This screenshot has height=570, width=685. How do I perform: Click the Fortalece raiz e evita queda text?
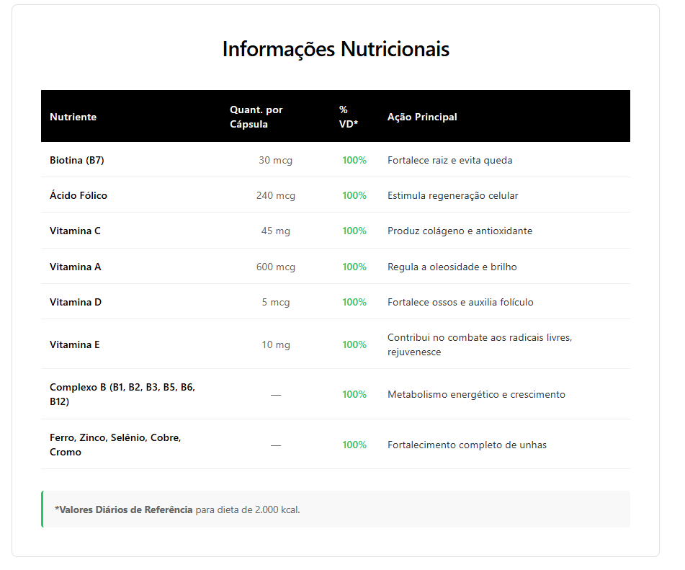click(449, 160)
